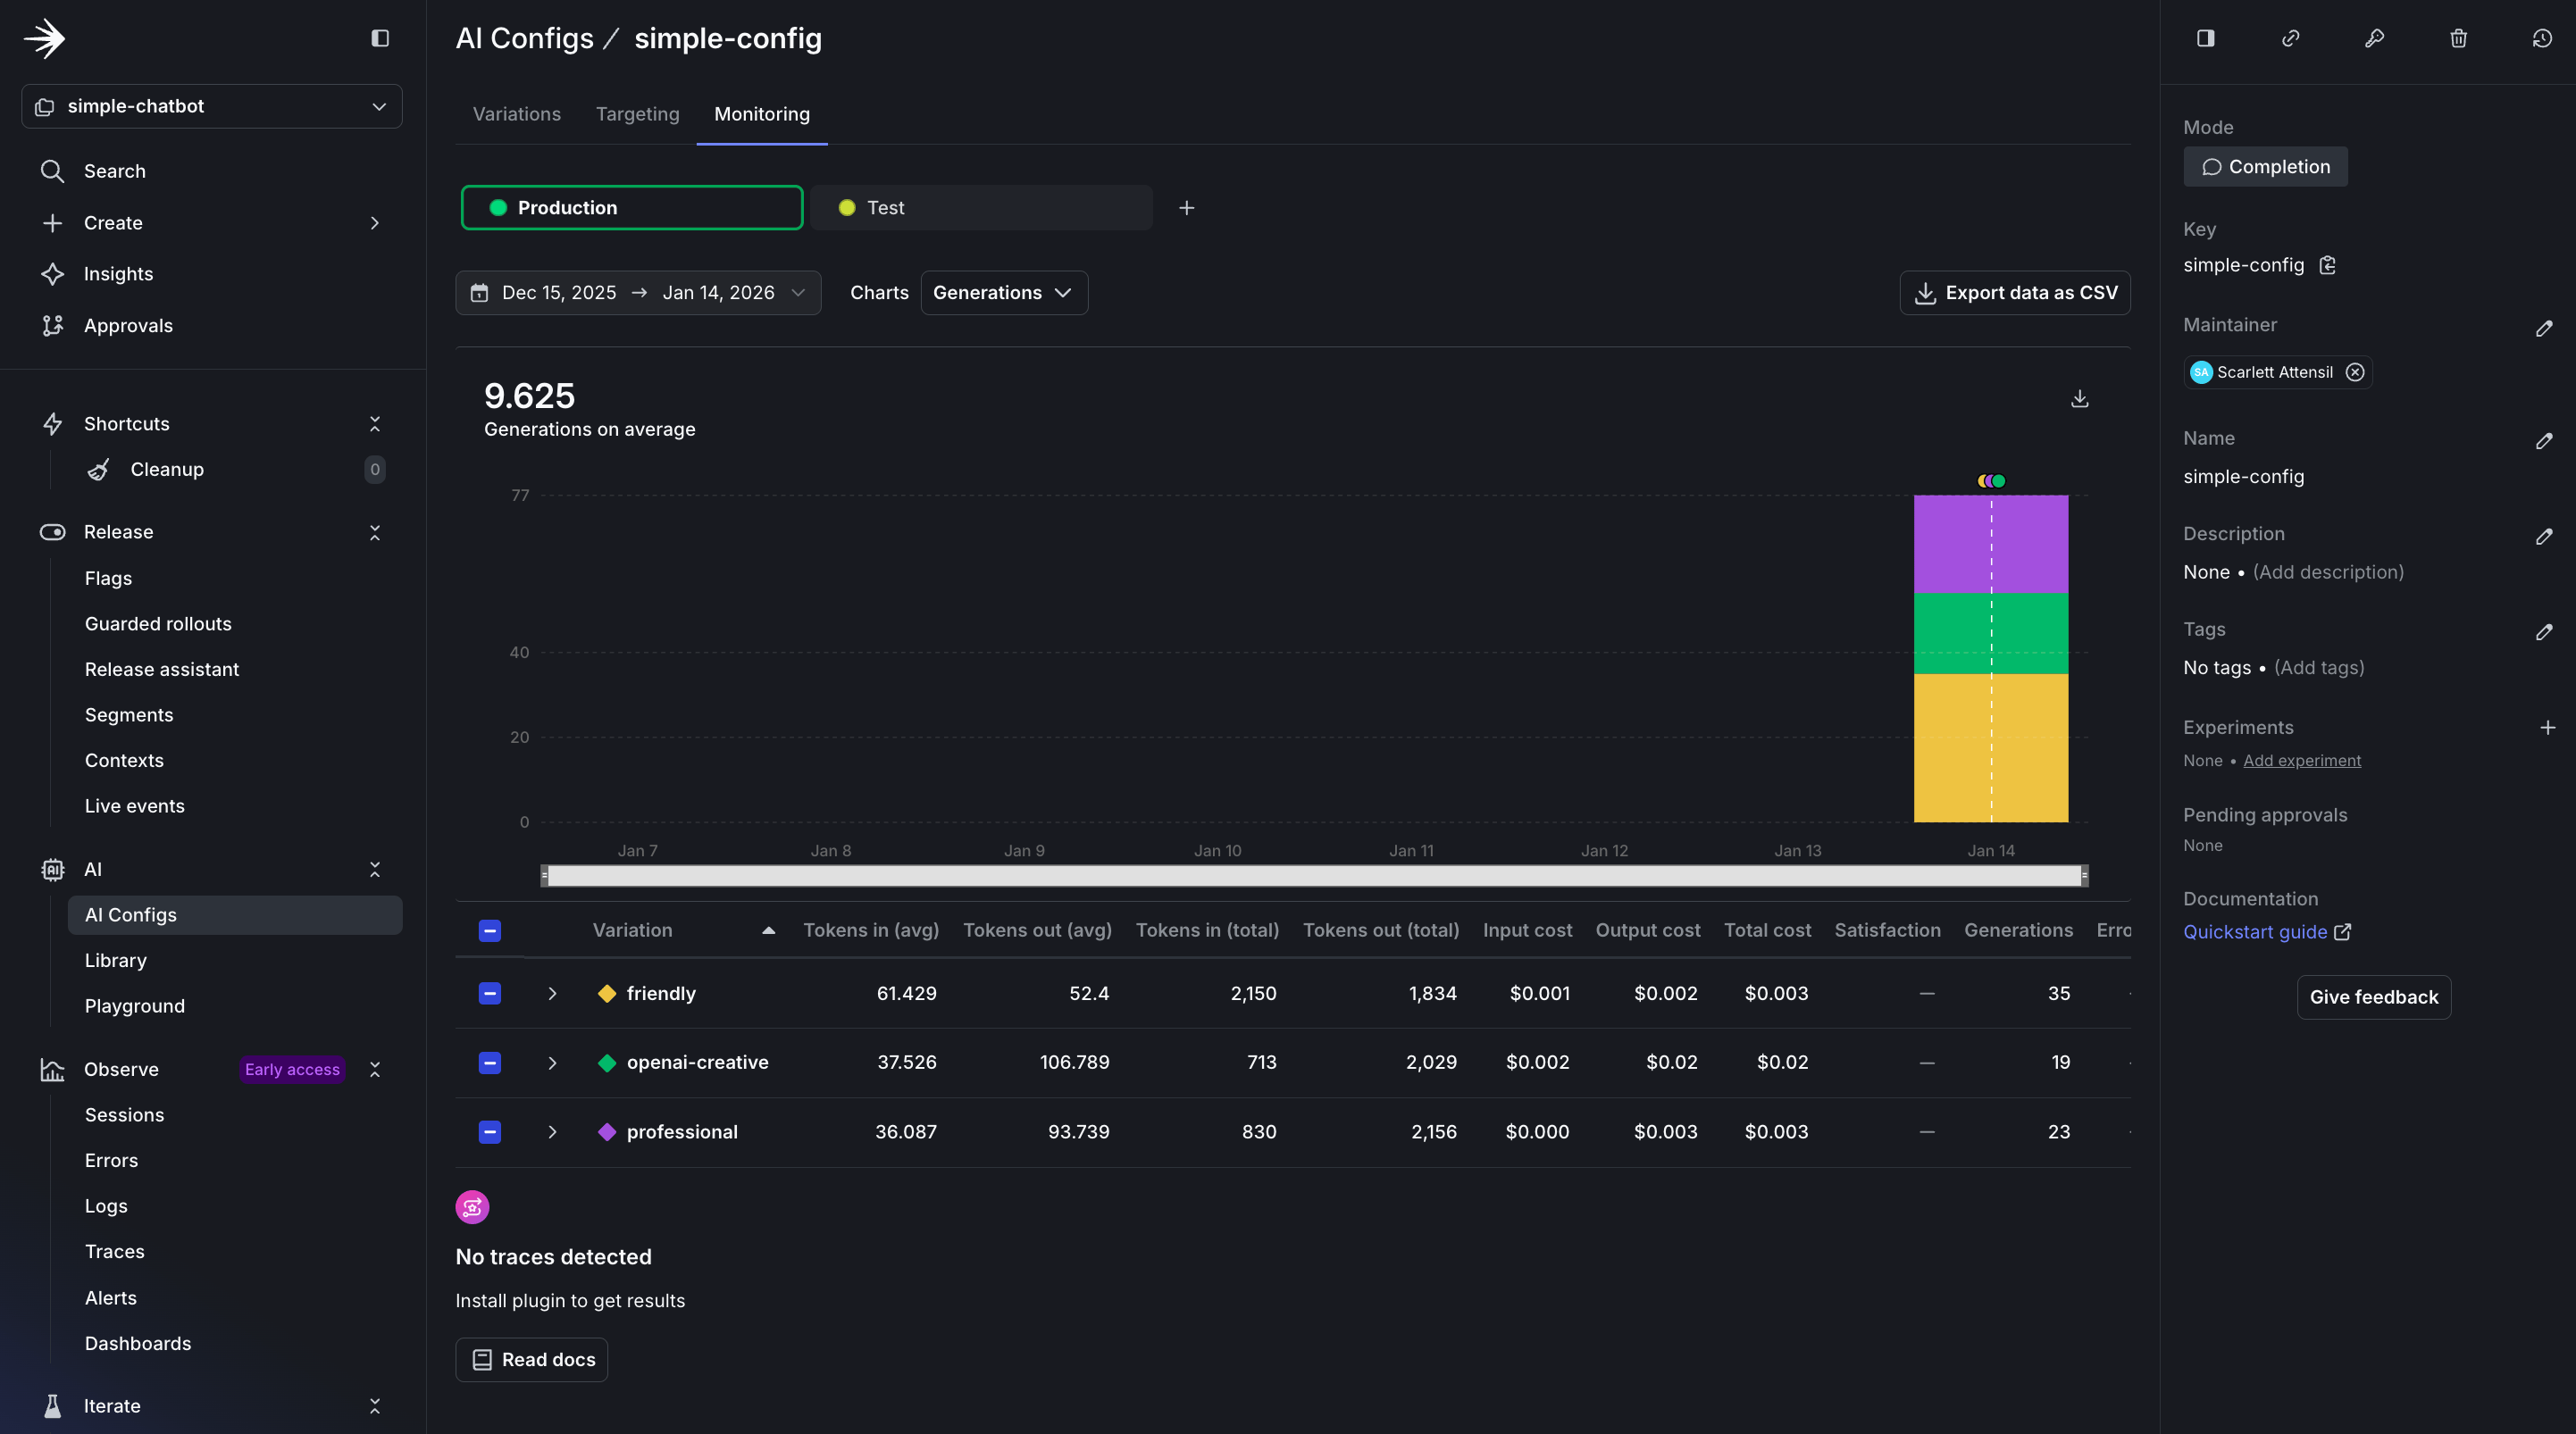2576x1434 pixels.
Task: Open Guarded rollouts in sidebar
Action: tap(158, 624)
